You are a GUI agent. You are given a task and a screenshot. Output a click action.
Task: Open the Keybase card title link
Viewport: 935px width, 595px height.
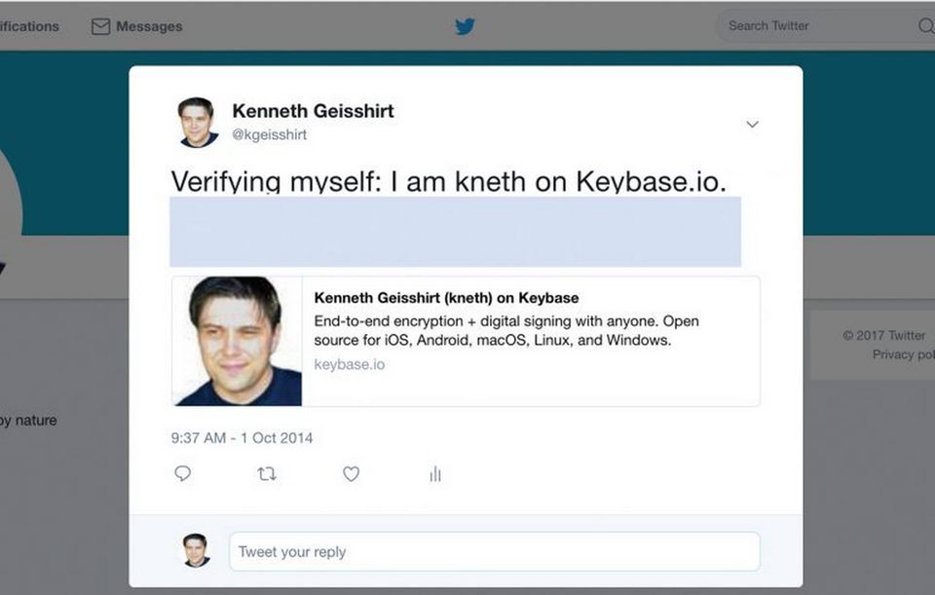(447, 298)
